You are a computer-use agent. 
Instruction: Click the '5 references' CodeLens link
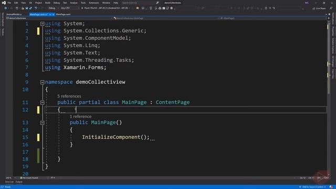(69, 96)
